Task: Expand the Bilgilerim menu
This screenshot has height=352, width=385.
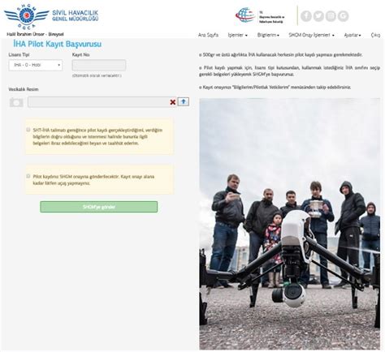Action: [x=268, y=35]
